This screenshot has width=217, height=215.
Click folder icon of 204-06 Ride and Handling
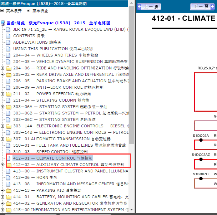(x=9, y=68)
